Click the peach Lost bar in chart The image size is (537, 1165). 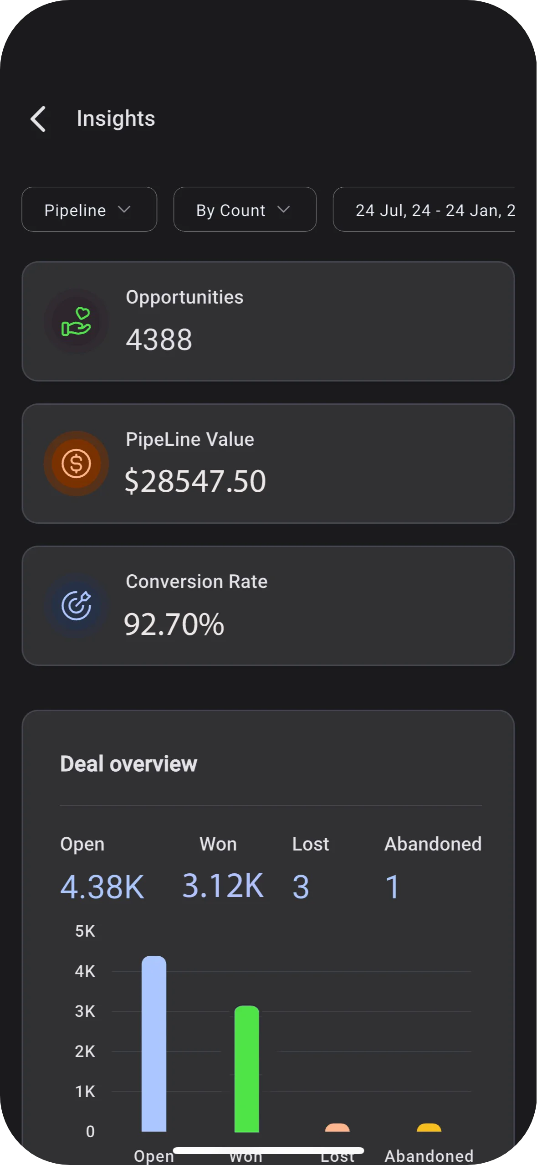(x=337, y=1128)
